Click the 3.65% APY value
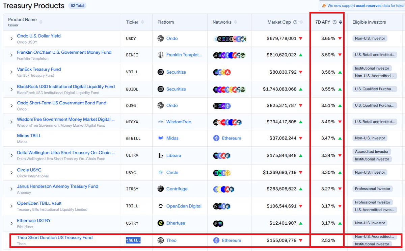 [328, 39]
